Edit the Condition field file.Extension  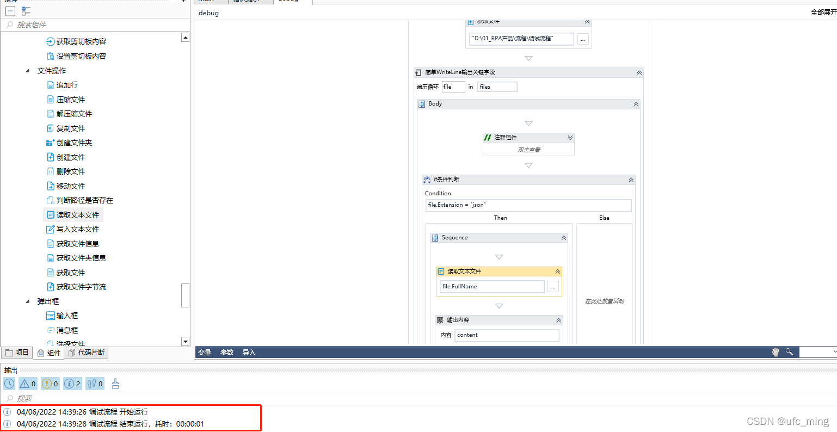click(x=528, y=205)
